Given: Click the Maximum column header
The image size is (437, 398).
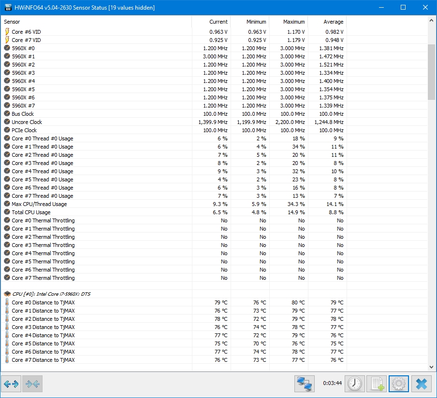Looking at the screenshot, I should point(289,22).
